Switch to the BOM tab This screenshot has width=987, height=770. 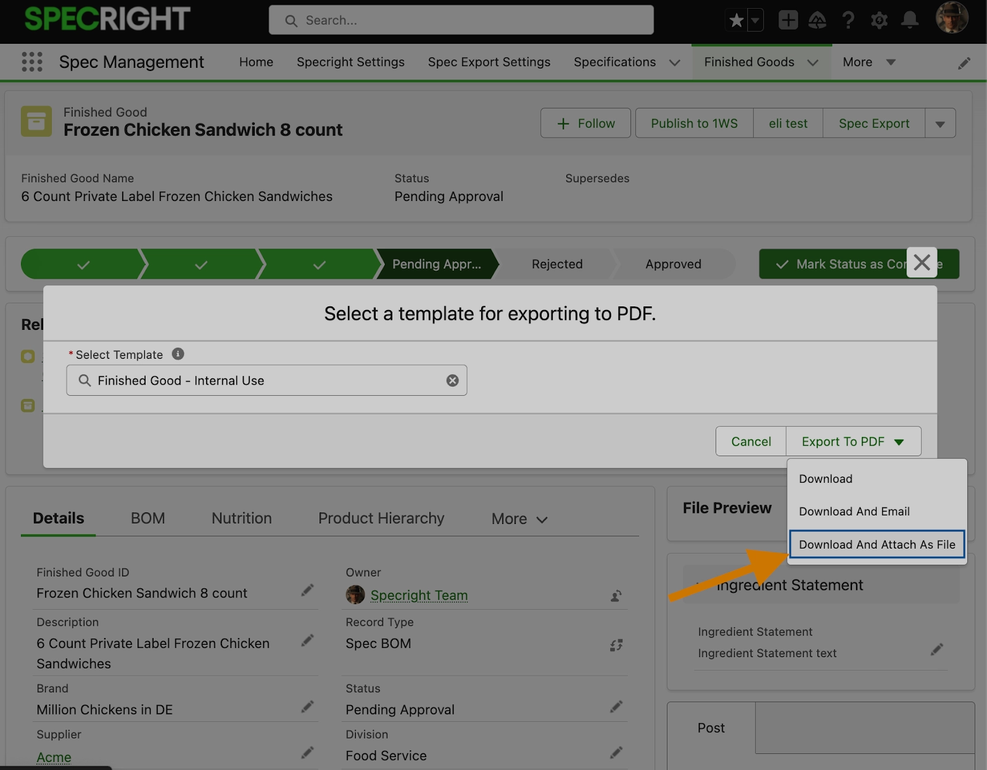148,518
